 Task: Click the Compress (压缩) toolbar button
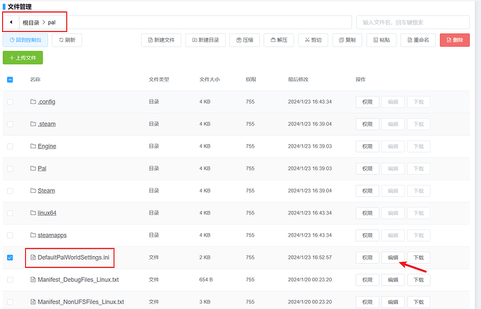click(244, 40)
